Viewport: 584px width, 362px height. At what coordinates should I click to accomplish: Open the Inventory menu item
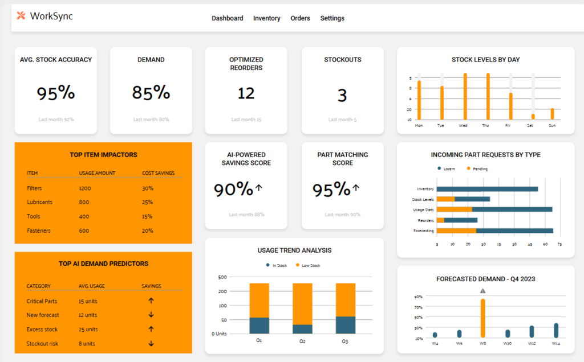click(266, 18)
